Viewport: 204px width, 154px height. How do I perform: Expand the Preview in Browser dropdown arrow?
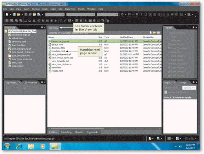tap(42, 14)
